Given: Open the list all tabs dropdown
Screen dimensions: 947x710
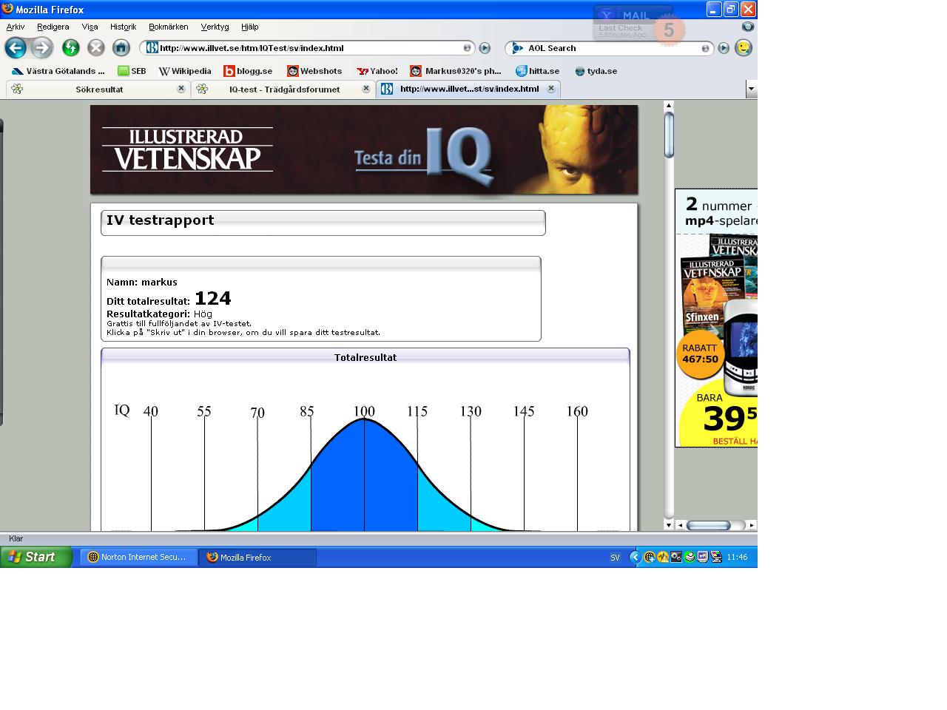Looking at the screenshot, I should [751, 89].
